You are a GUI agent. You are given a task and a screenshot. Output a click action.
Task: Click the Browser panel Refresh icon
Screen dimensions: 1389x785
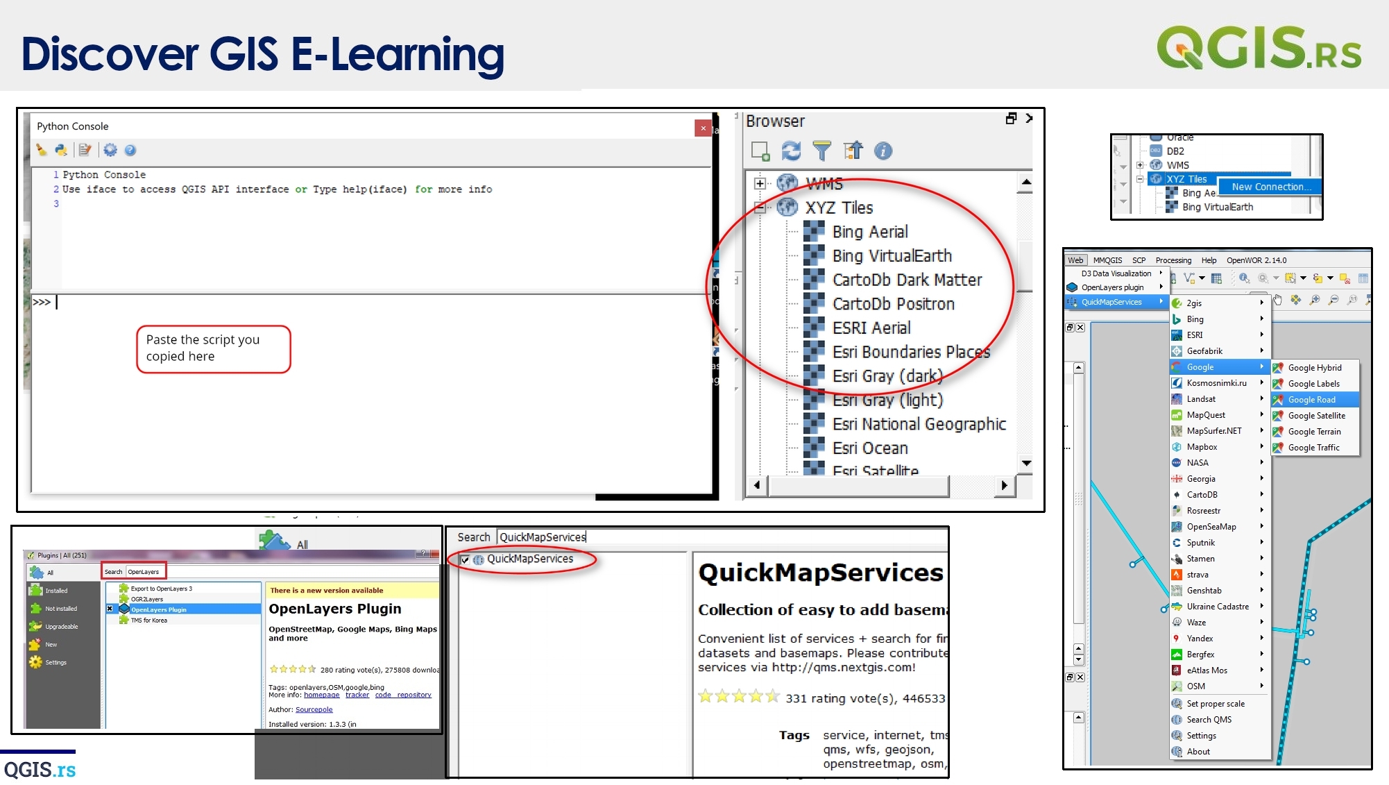coord(791,151)
